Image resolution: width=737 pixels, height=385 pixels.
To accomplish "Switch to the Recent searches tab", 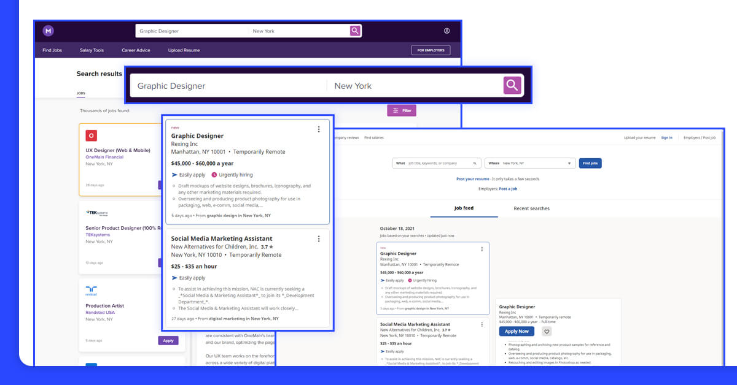I will [531, 208].
